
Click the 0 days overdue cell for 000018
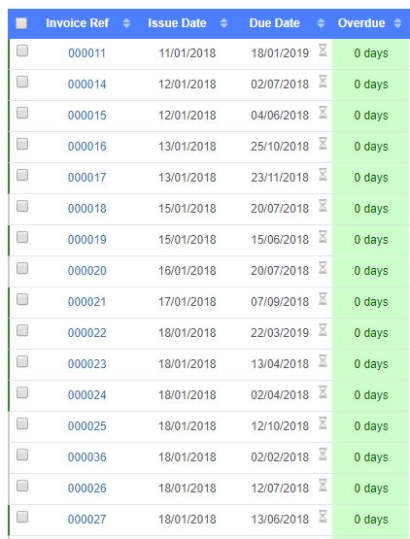(371, 209)
